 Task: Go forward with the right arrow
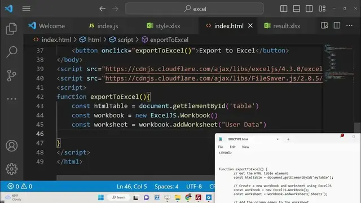pos(115,9)
